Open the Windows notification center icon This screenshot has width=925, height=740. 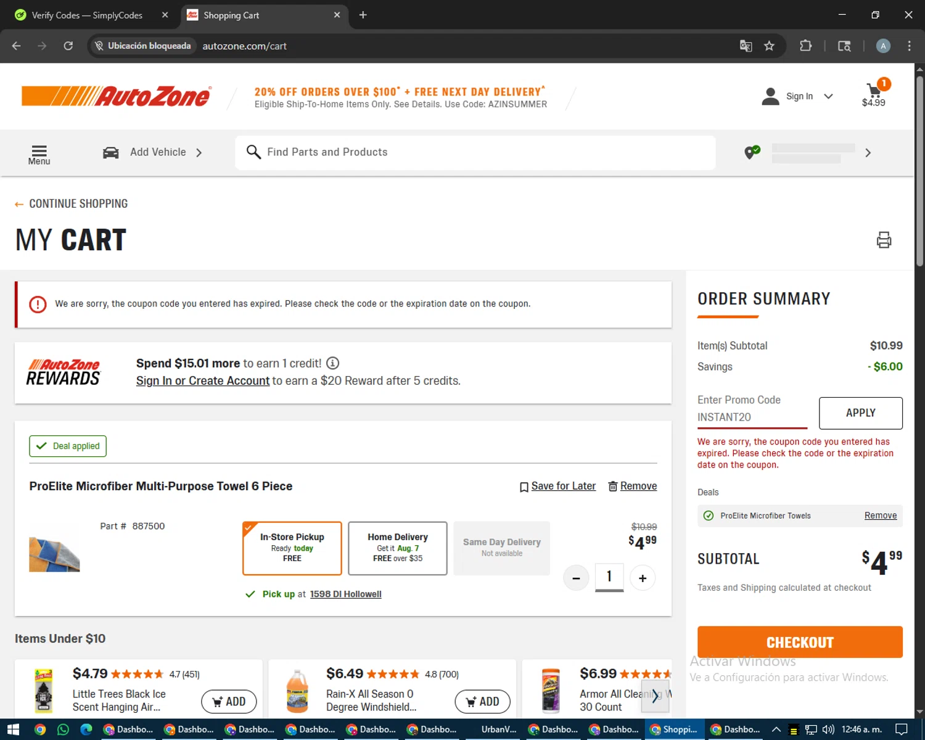click(901, 730)
